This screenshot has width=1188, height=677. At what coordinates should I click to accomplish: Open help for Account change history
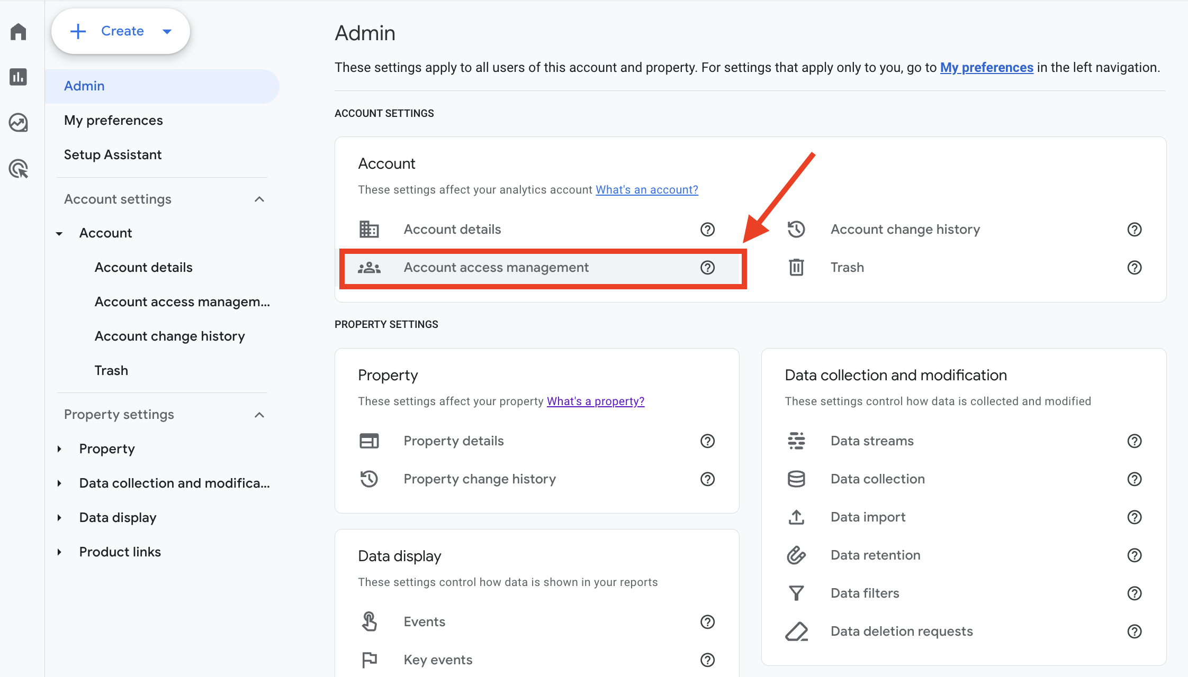click(1134, 229)
